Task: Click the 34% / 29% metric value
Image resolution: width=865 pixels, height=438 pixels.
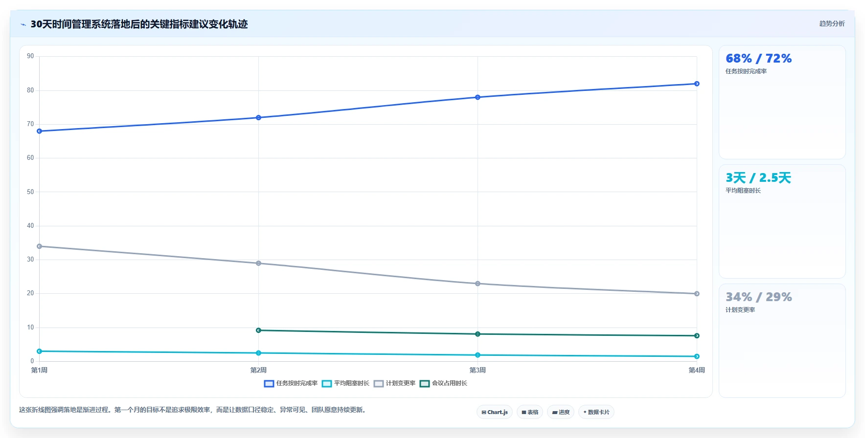Action: pos(759,297)
